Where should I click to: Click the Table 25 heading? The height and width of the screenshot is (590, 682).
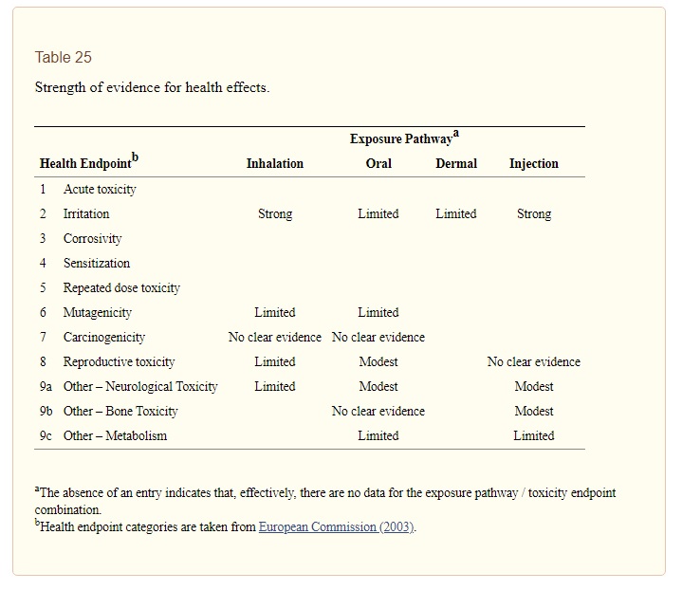64,57
